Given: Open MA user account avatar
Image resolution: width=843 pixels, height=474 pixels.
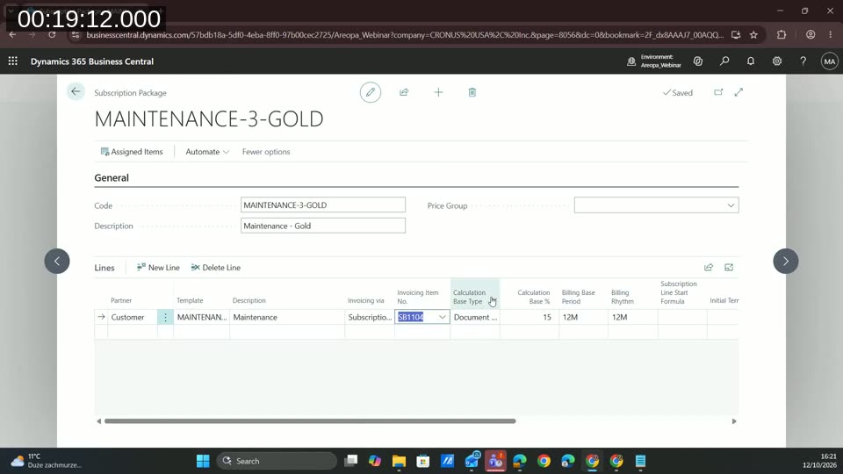Looking at the screenshot, I should (x=830, y=61).
